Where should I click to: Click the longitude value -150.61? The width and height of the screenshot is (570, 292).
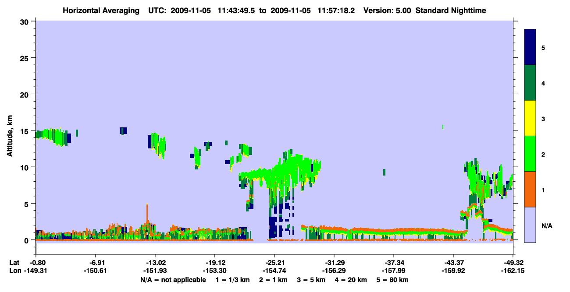coord(96,271)
